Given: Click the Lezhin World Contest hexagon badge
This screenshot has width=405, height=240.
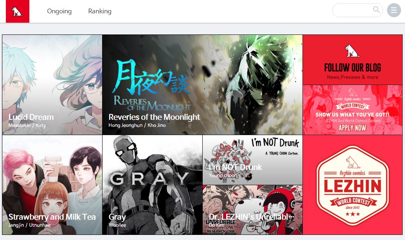Looking at the screenshot, I should [x=353, y=185].
